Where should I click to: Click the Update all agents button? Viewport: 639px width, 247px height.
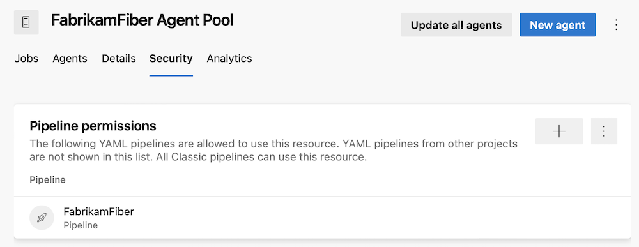pos(456,25)
